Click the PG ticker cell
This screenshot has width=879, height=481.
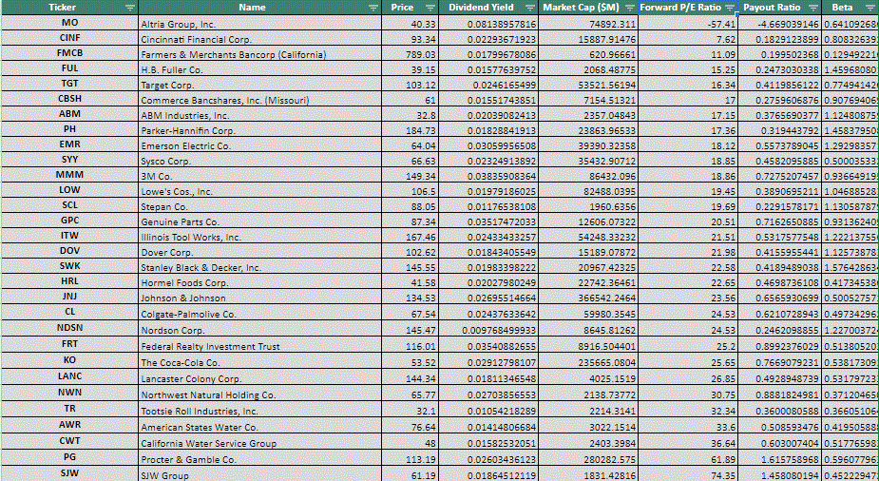pyautogui.click(x=69, y=457)
